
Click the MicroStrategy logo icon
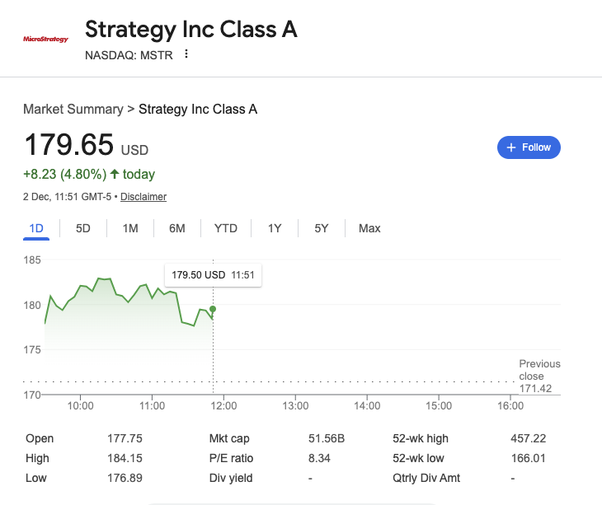45,39
